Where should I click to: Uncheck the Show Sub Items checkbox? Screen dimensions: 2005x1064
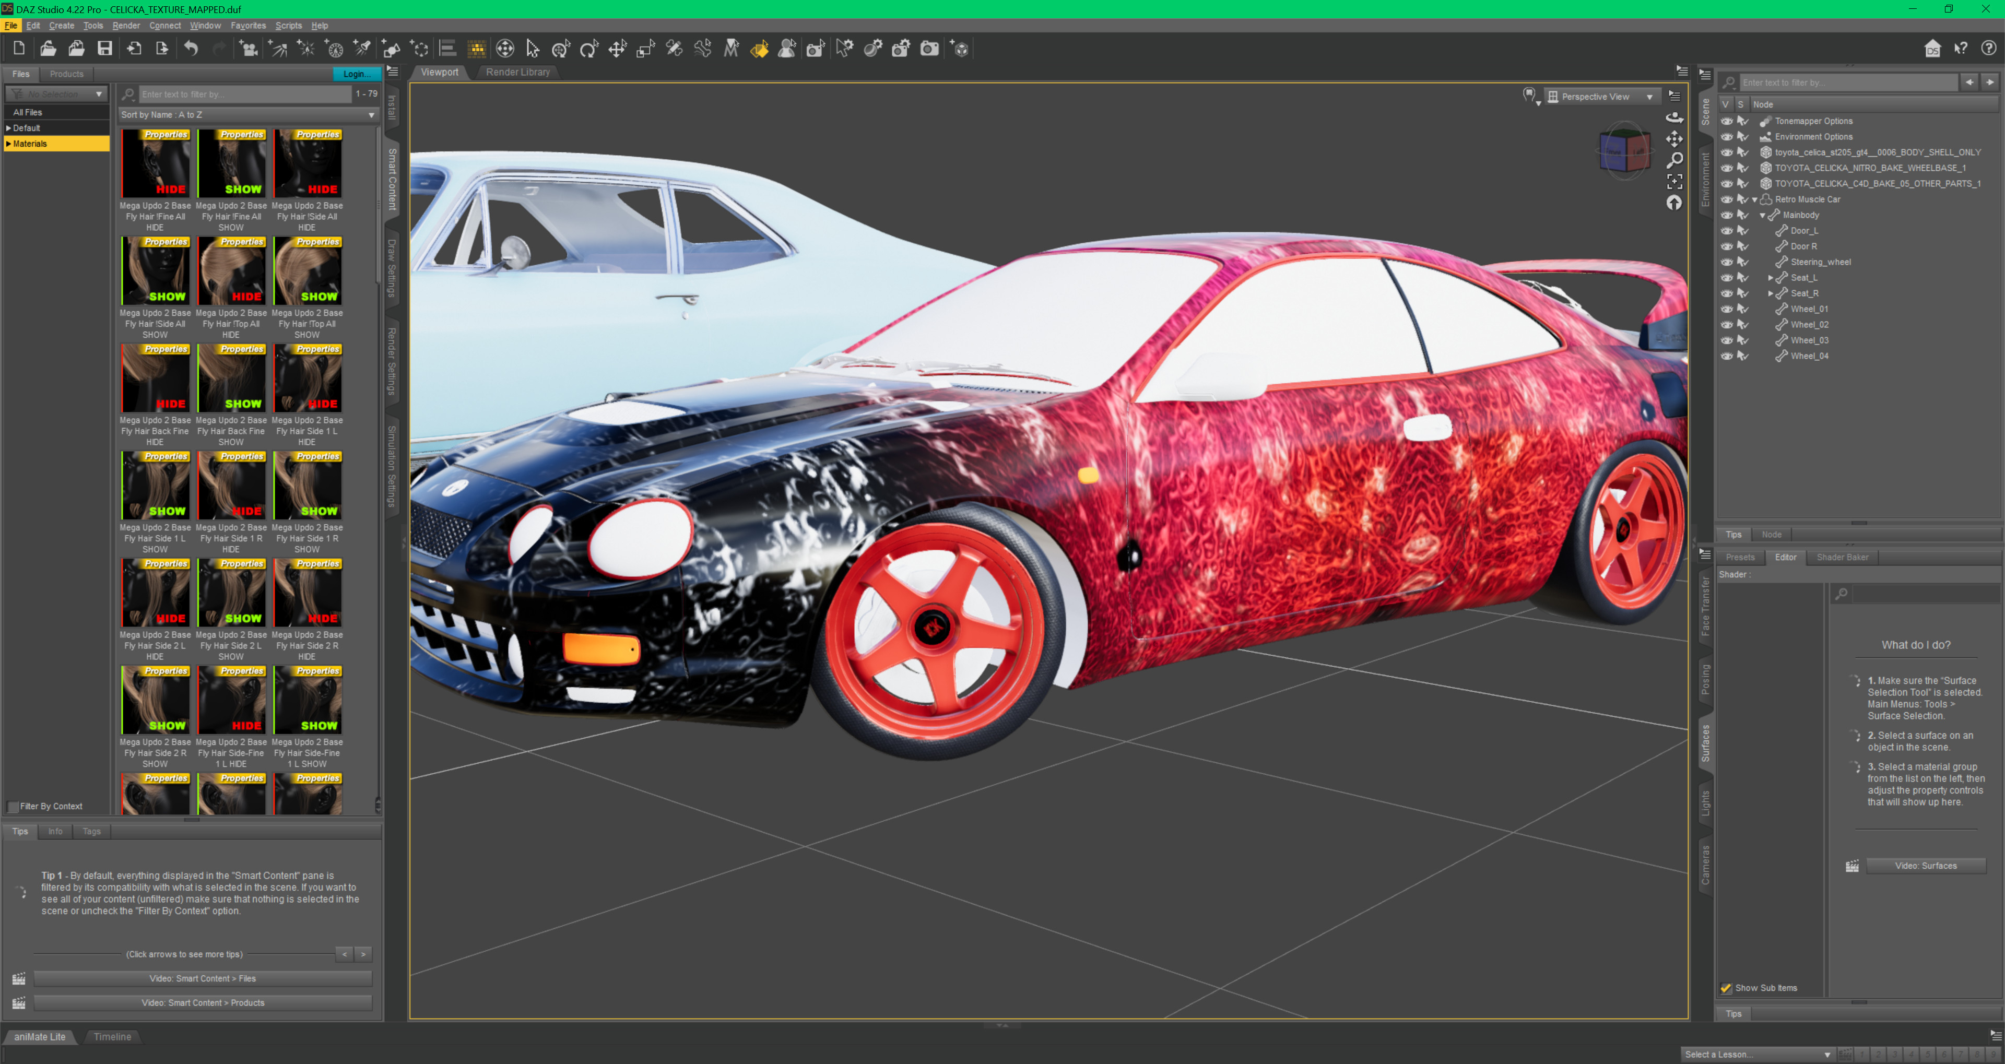click(x=1726, y=988)
